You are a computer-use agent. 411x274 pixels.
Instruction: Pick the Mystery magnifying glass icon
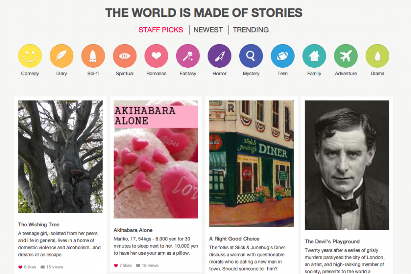pos(251,56)
